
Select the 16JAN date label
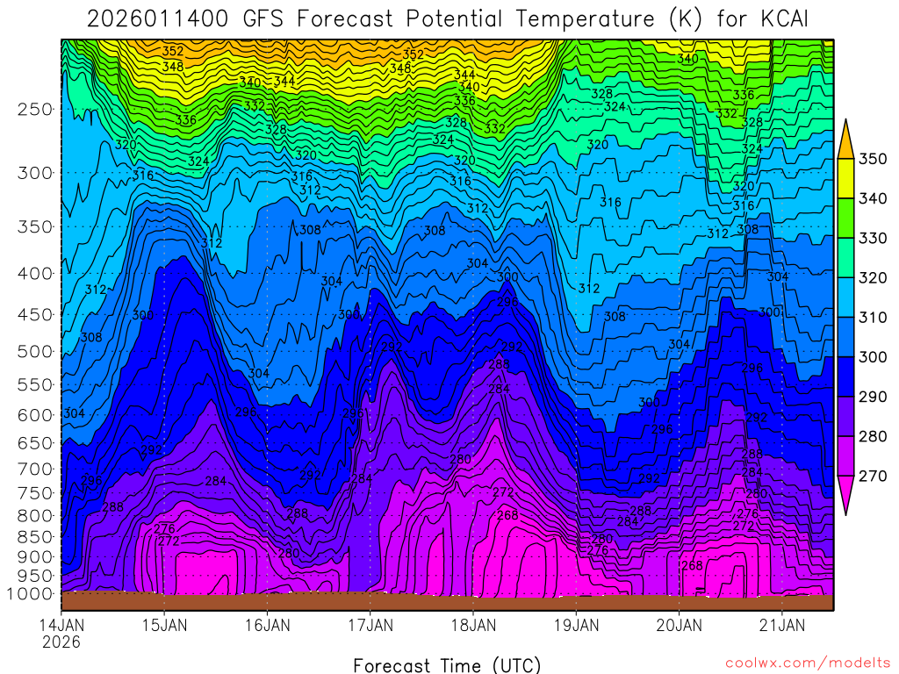pos(267,625)
